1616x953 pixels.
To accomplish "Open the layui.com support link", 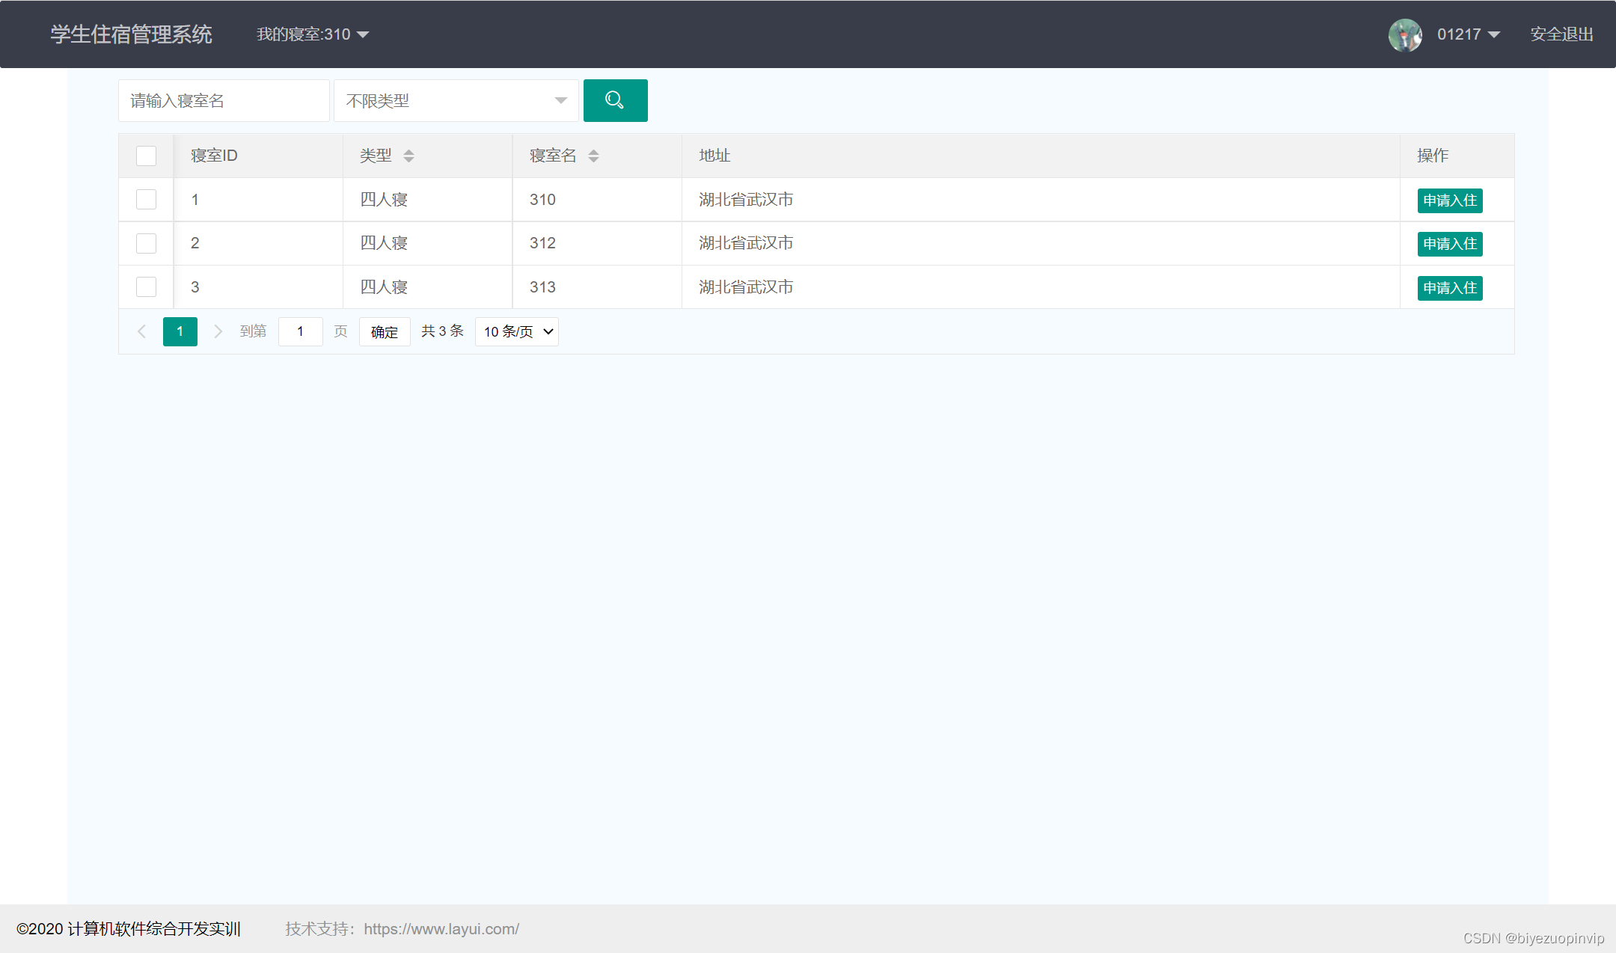I will (x=441, y=928).
